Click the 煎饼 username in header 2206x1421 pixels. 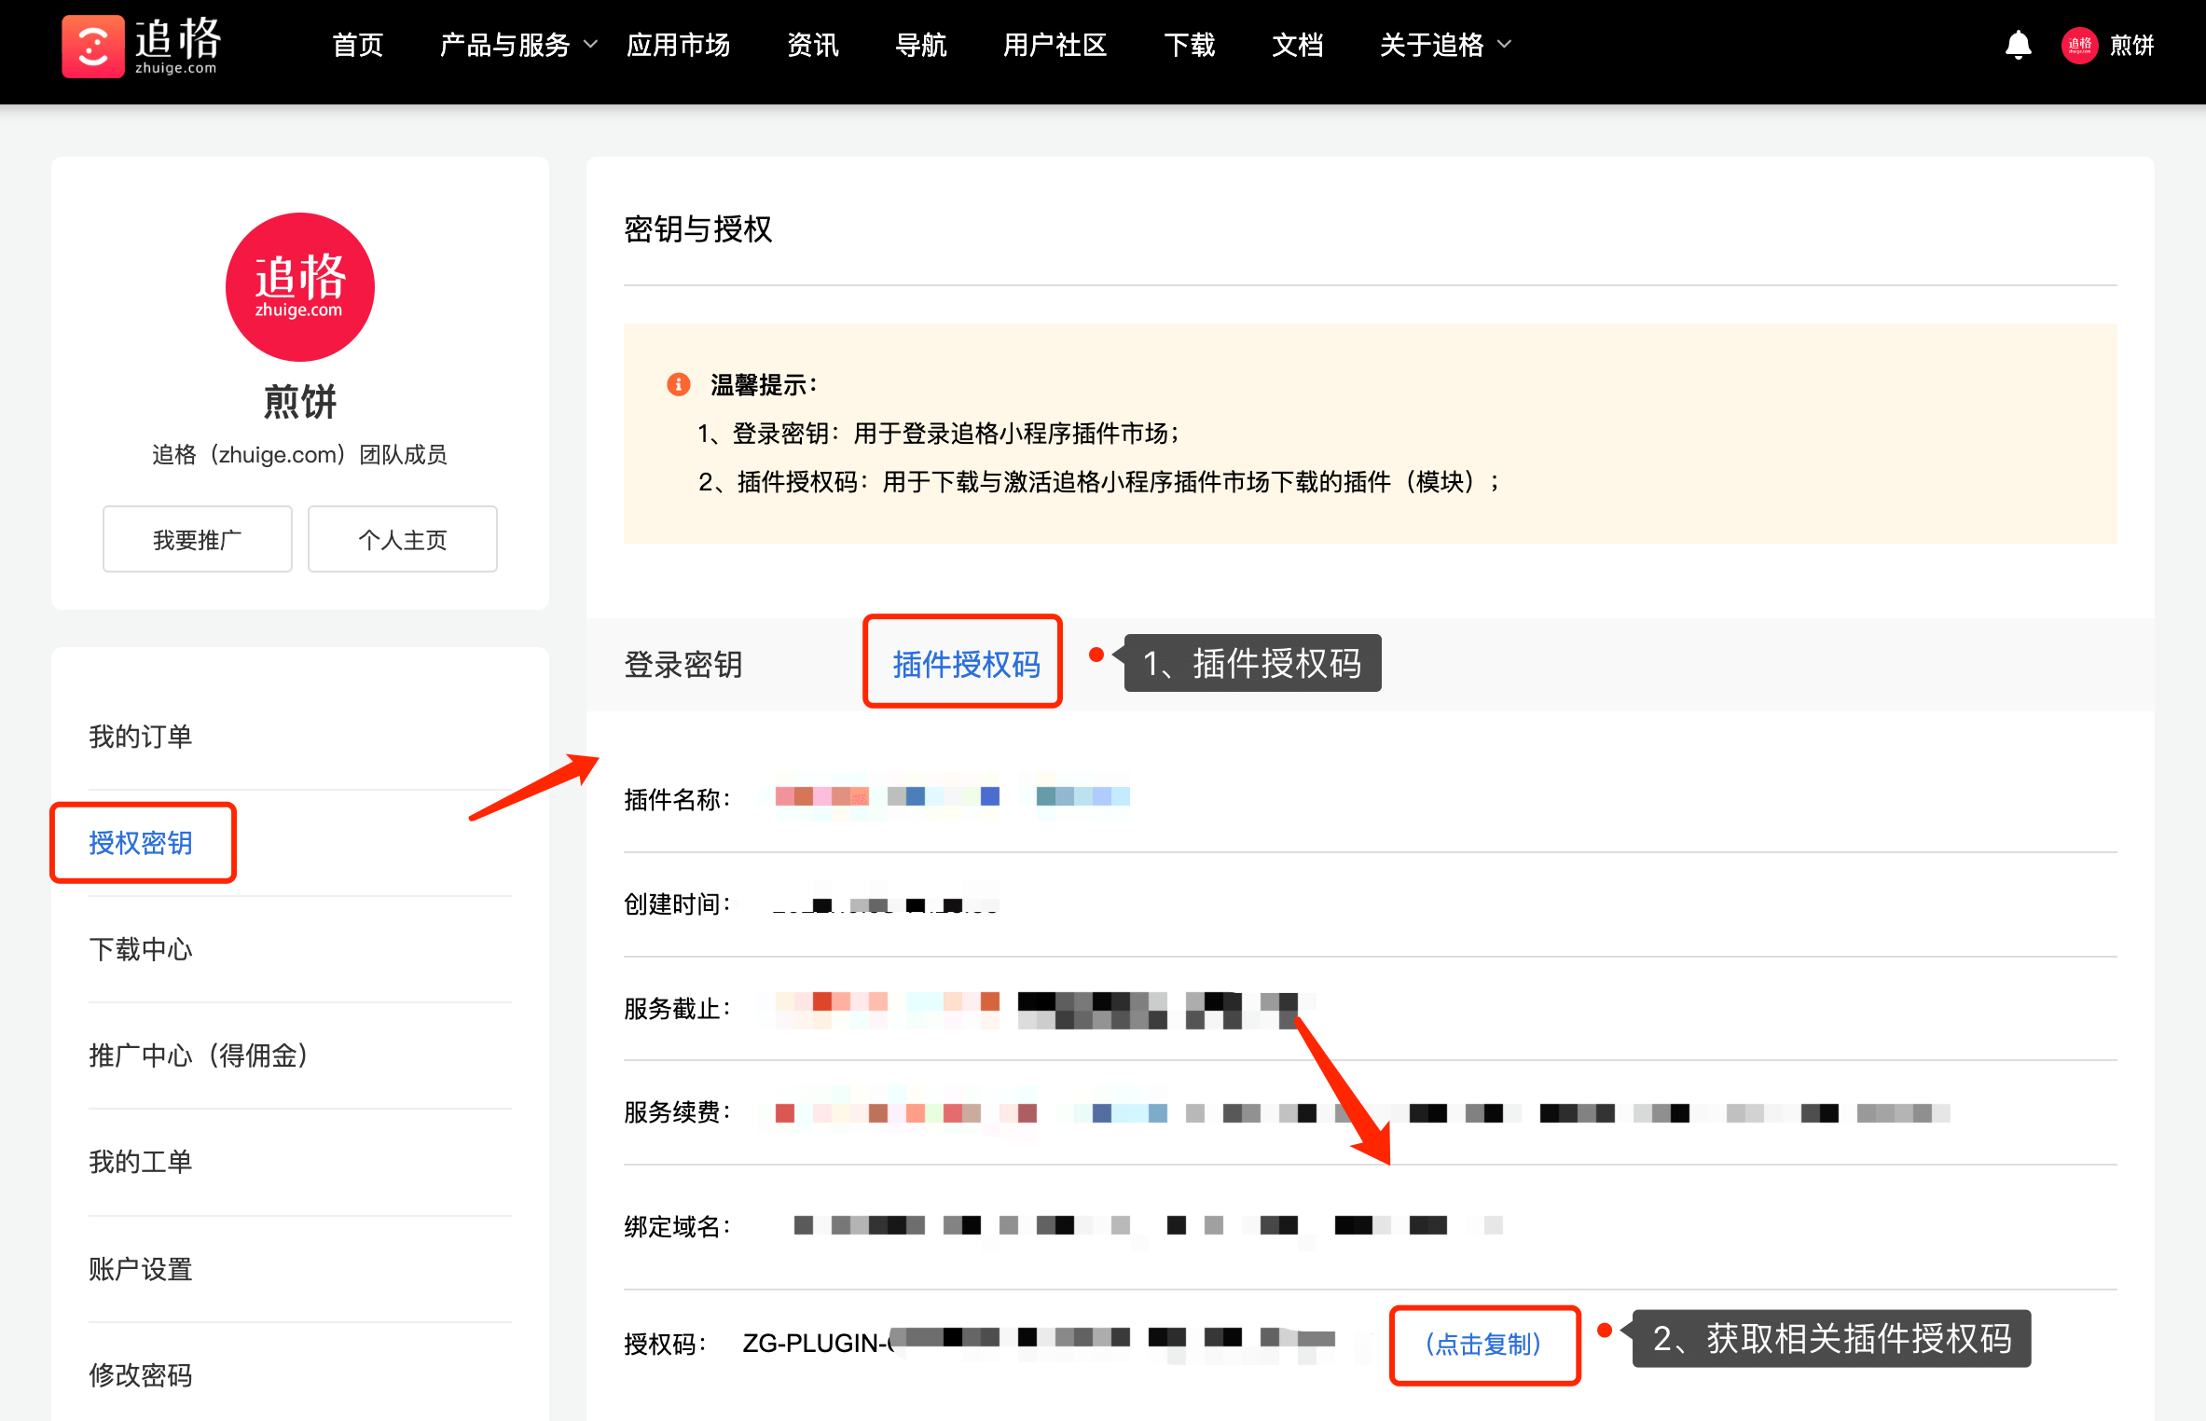click(2131, 45)
